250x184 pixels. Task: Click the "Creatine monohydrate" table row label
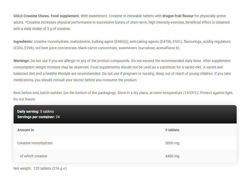coord(35,143)
